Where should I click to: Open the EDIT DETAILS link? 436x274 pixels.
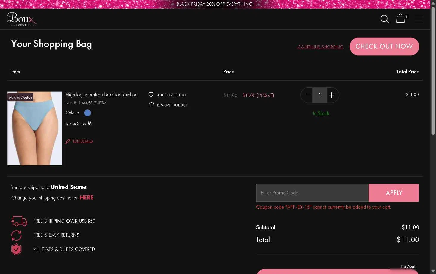(x=83, y=141)
